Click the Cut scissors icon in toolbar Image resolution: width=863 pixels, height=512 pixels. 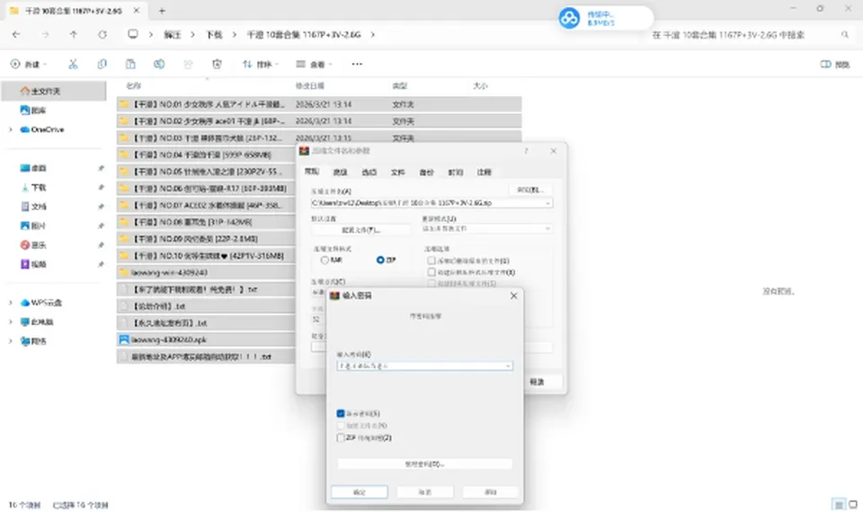tap(73, 65)
